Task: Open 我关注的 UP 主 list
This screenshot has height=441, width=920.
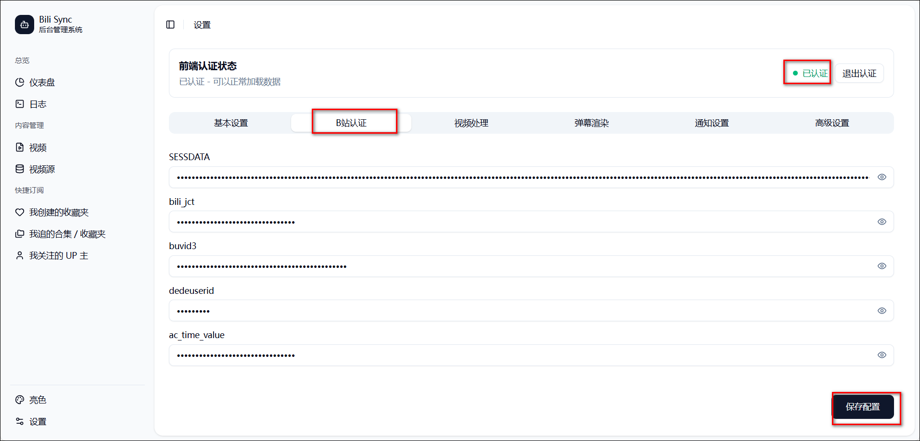Action: coord(58,255)
